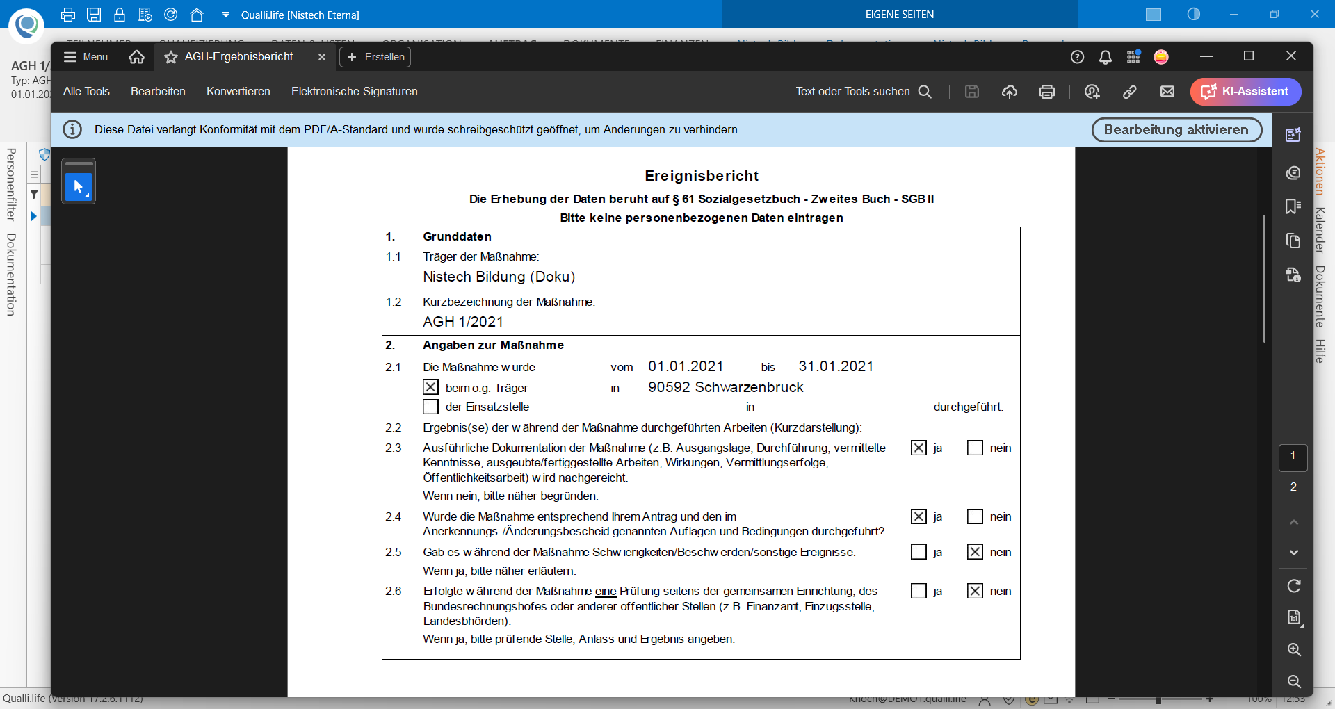Image resolution: width=1335 pixels, height=709 pixels.
Task: Go to next page chevron down
Action: coord(1294,553)
